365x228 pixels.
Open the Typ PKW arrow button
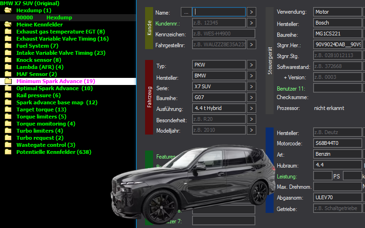coord(251,65)
